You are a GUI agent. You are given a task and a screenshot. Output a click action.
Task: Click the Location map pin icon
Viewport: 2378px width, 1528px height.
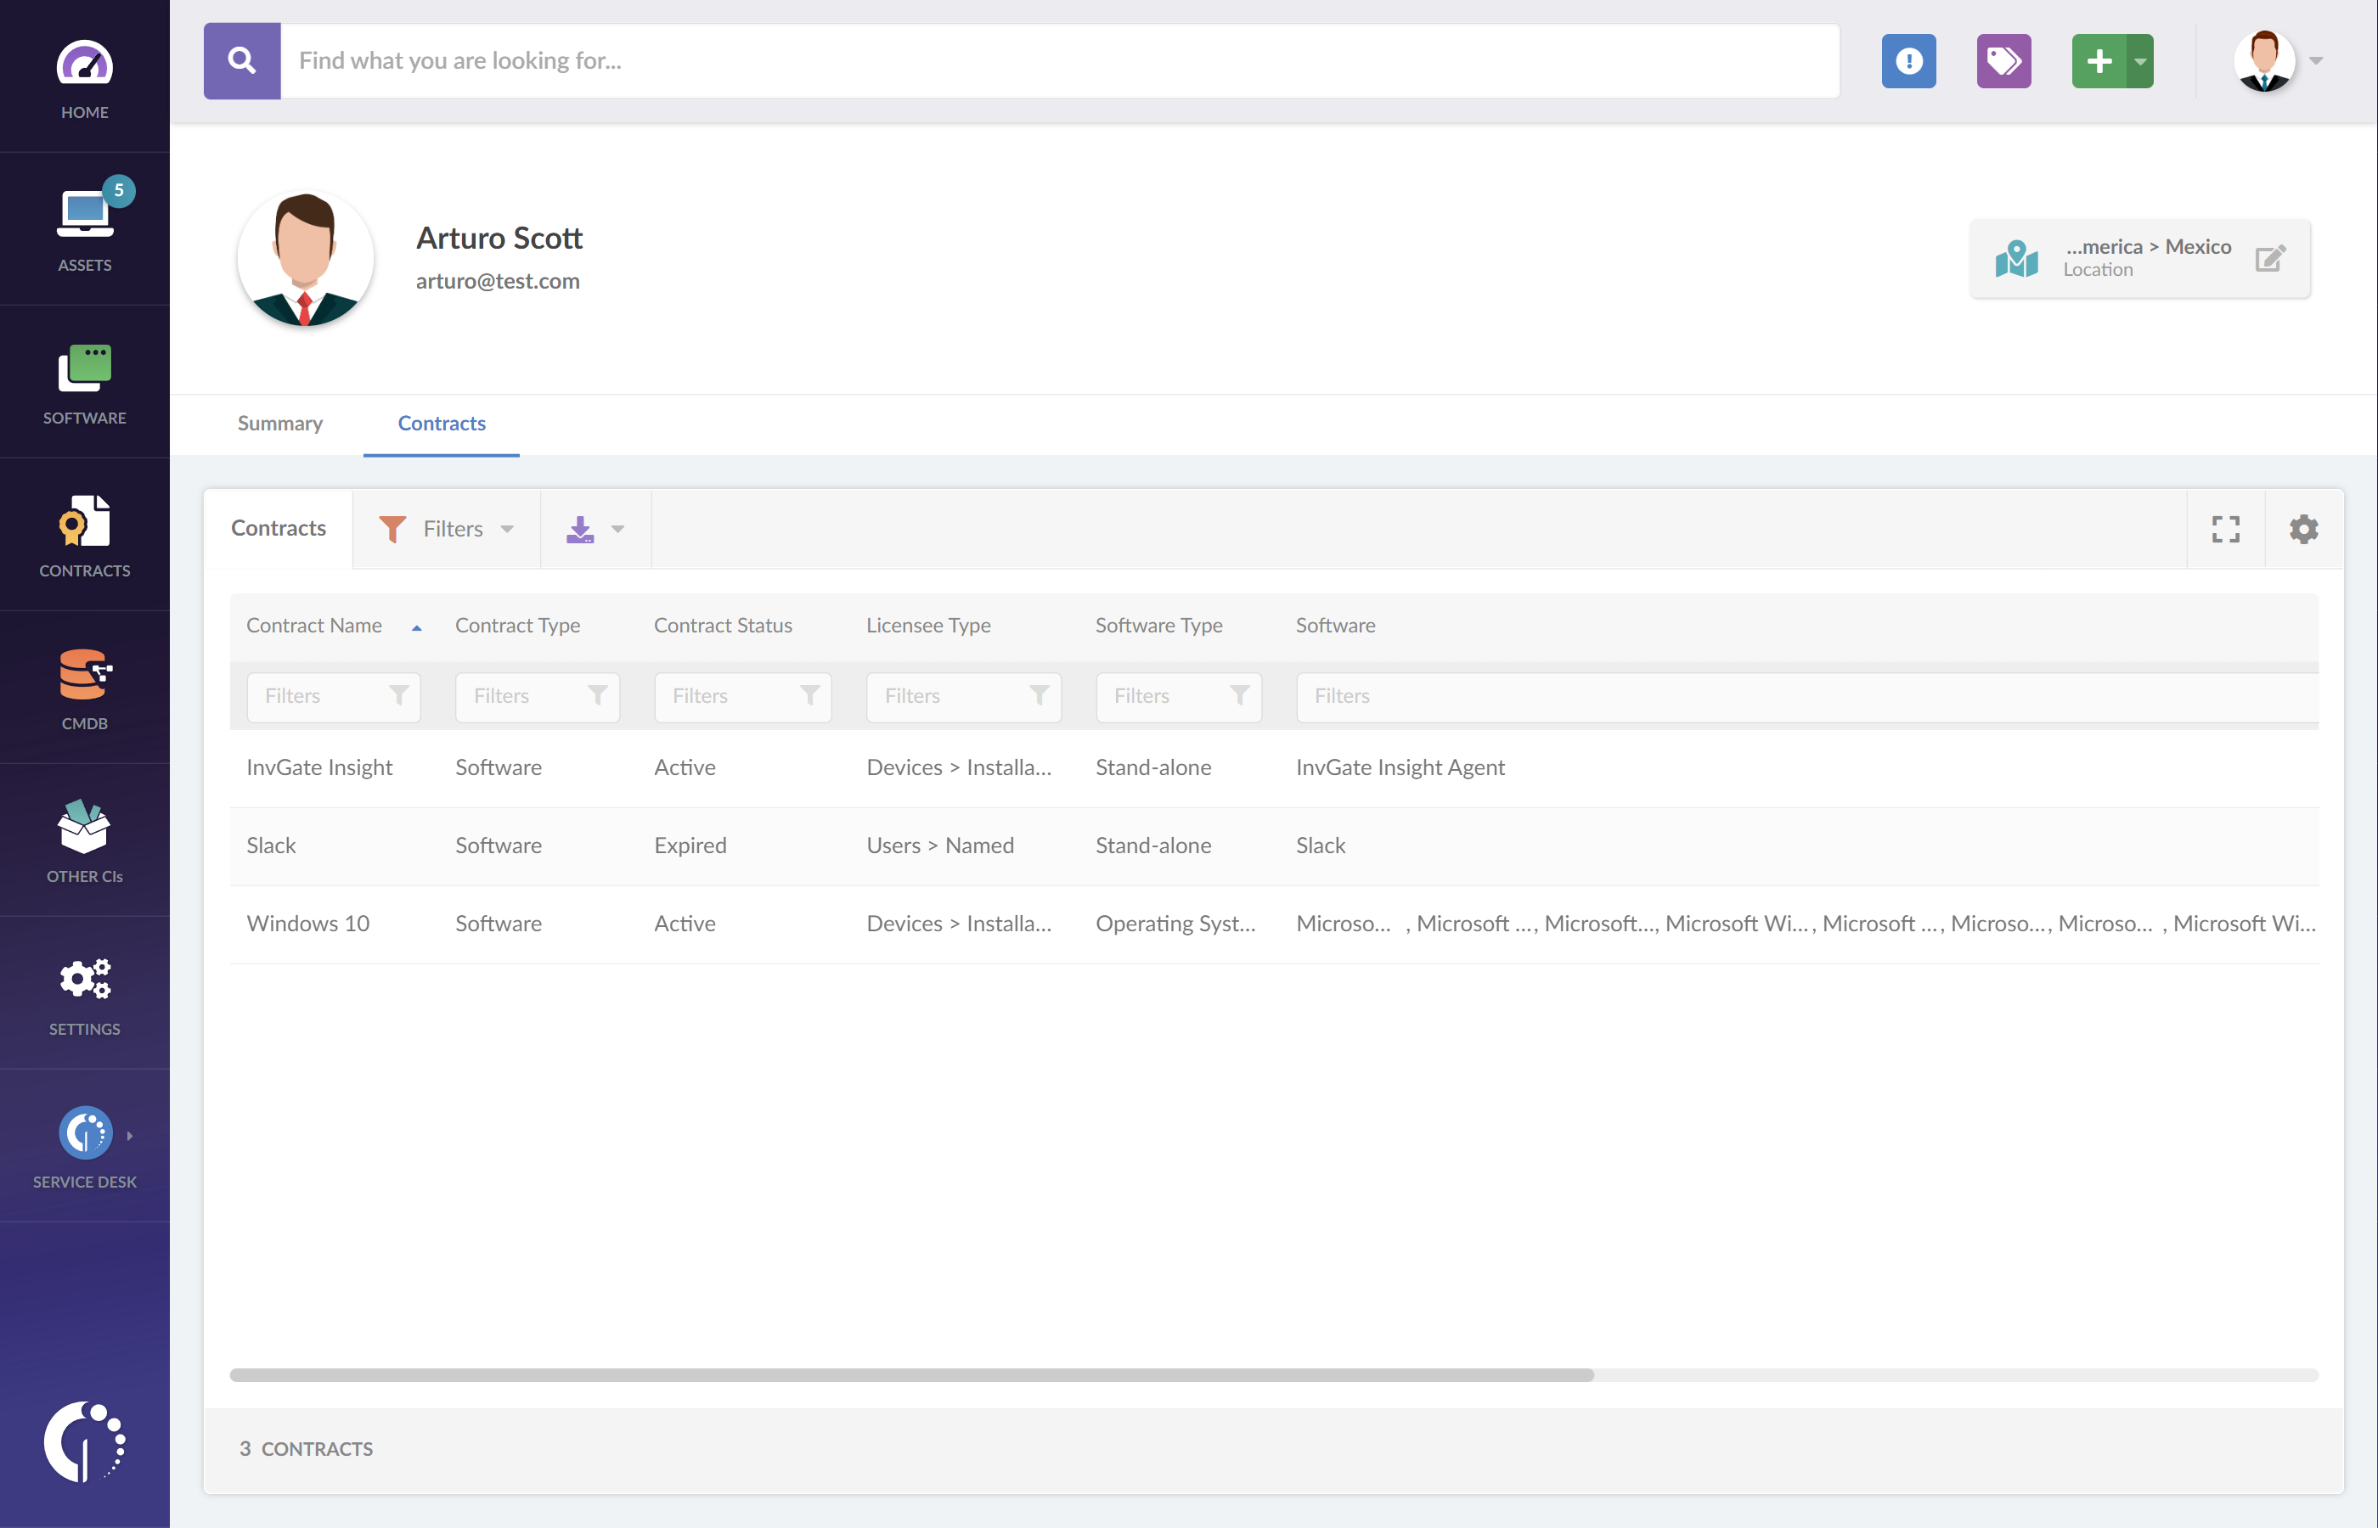(2017, 258)
